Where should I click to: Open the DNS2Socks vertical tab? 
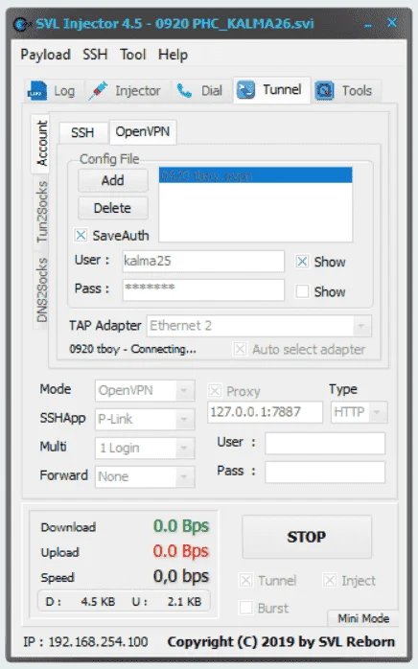(42, 289)
